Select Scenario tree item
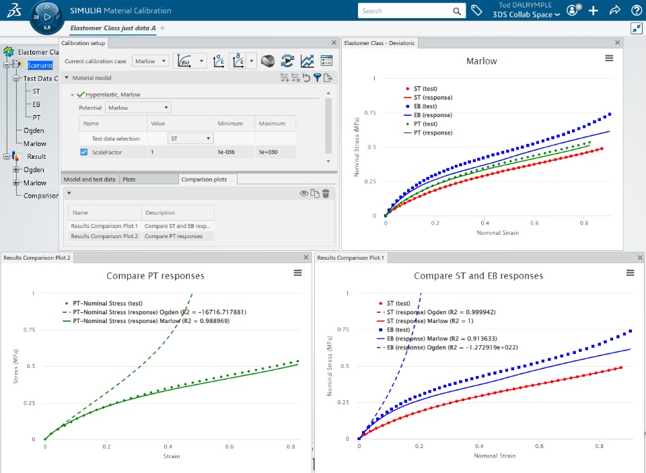The height and width of the screenshot is (473, 646). 40,65
